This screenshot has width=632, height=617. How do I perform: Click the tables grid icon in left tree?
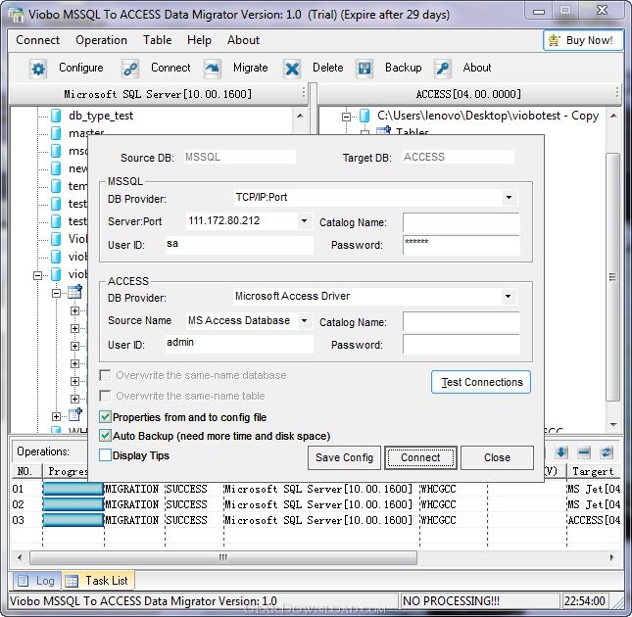pos(75,292)
